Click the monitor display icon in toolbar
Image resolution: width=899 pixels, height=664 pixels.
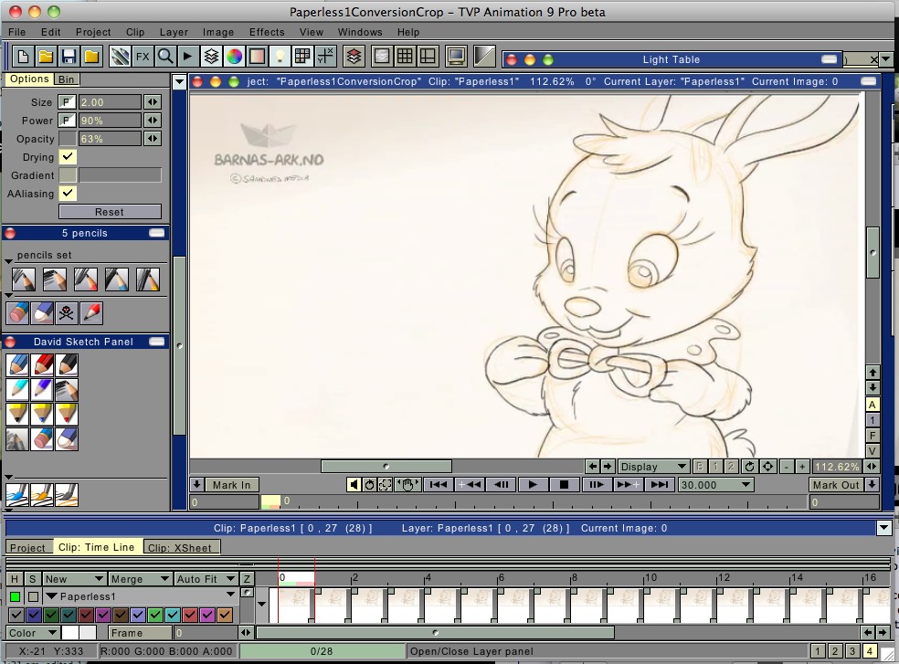[x=457, y=57]
